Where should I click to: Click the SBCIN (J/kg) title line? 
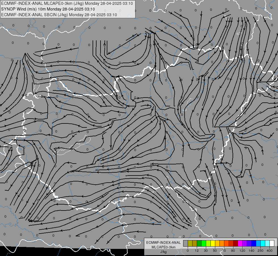click(x=59, y=15)
